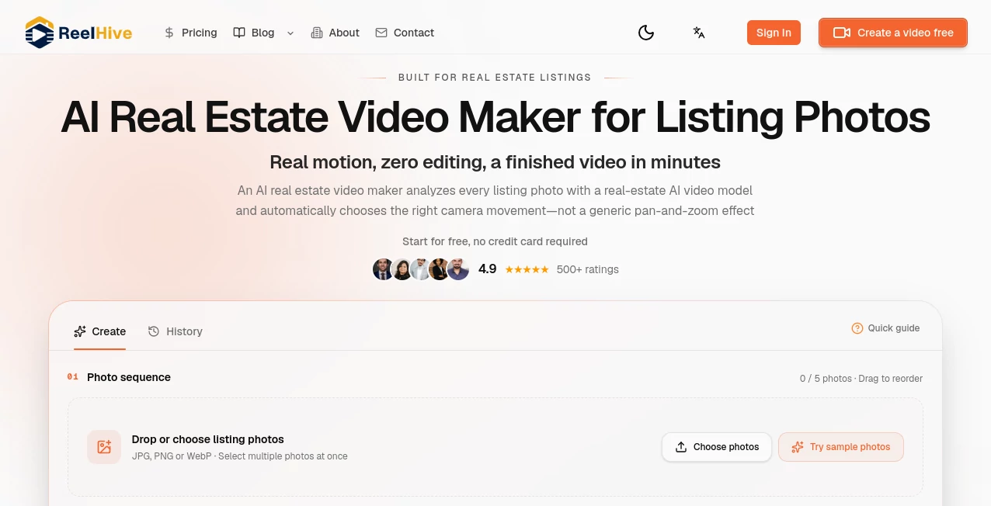Click the envelope Contact icon

click(381, 33)
